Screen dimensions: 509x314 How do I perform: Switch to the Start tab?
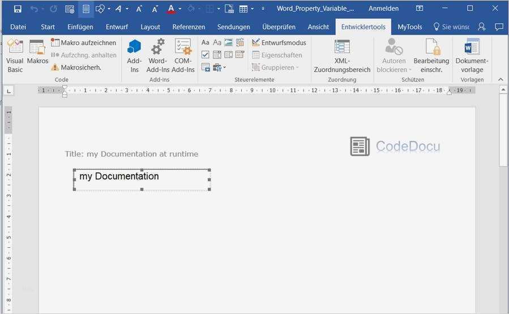48,27
